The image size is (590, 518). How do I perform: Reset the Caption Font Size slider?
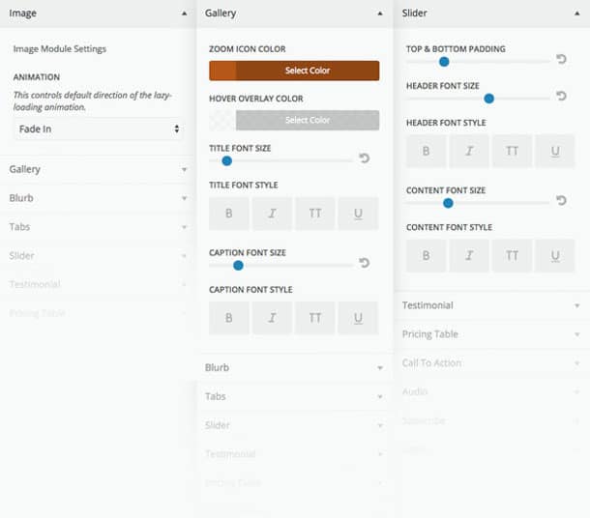tap(364, 263)
